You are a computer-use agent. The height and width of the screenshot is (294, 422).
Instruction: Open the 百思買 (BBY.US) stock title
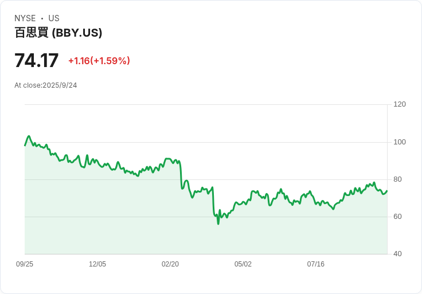pyautogui.click(x=58, y=33)
